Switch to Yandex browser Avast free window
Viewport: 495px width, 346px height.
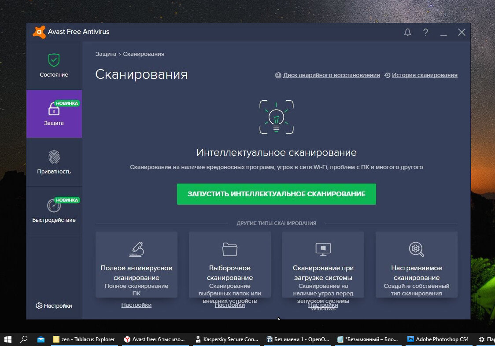click(x=155, y=339)
